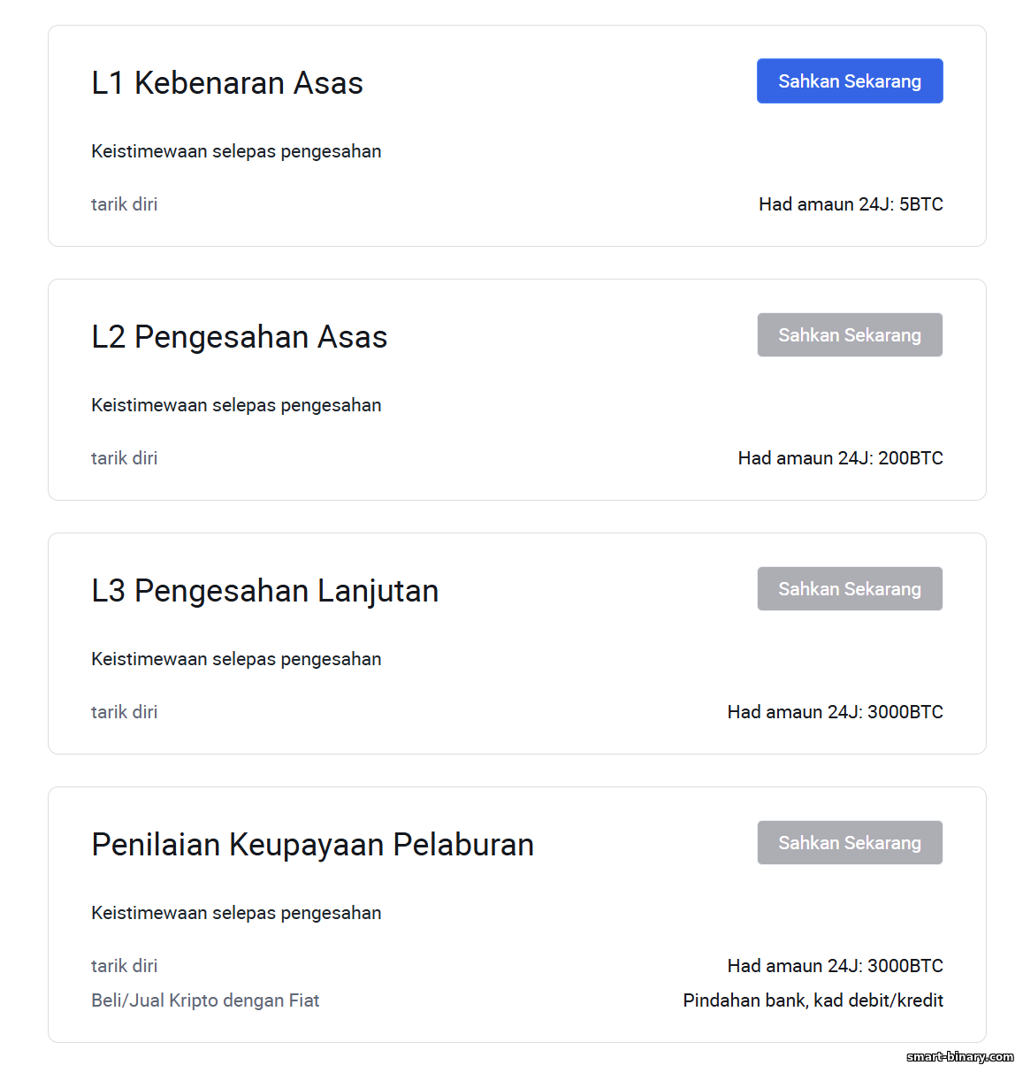Click tarik diri in Penilaian Keupayaan Pelaburan card
The image size is (1023, 1073).
click(x=125, y=966)
